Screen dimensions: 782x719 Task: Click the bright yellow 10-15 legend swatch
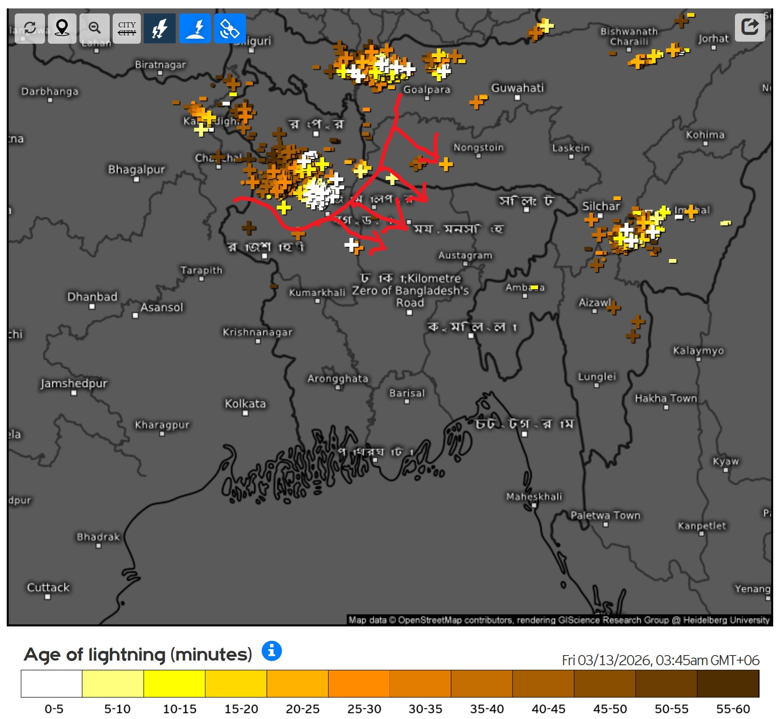pyautogui.click(x=174, y=683)
